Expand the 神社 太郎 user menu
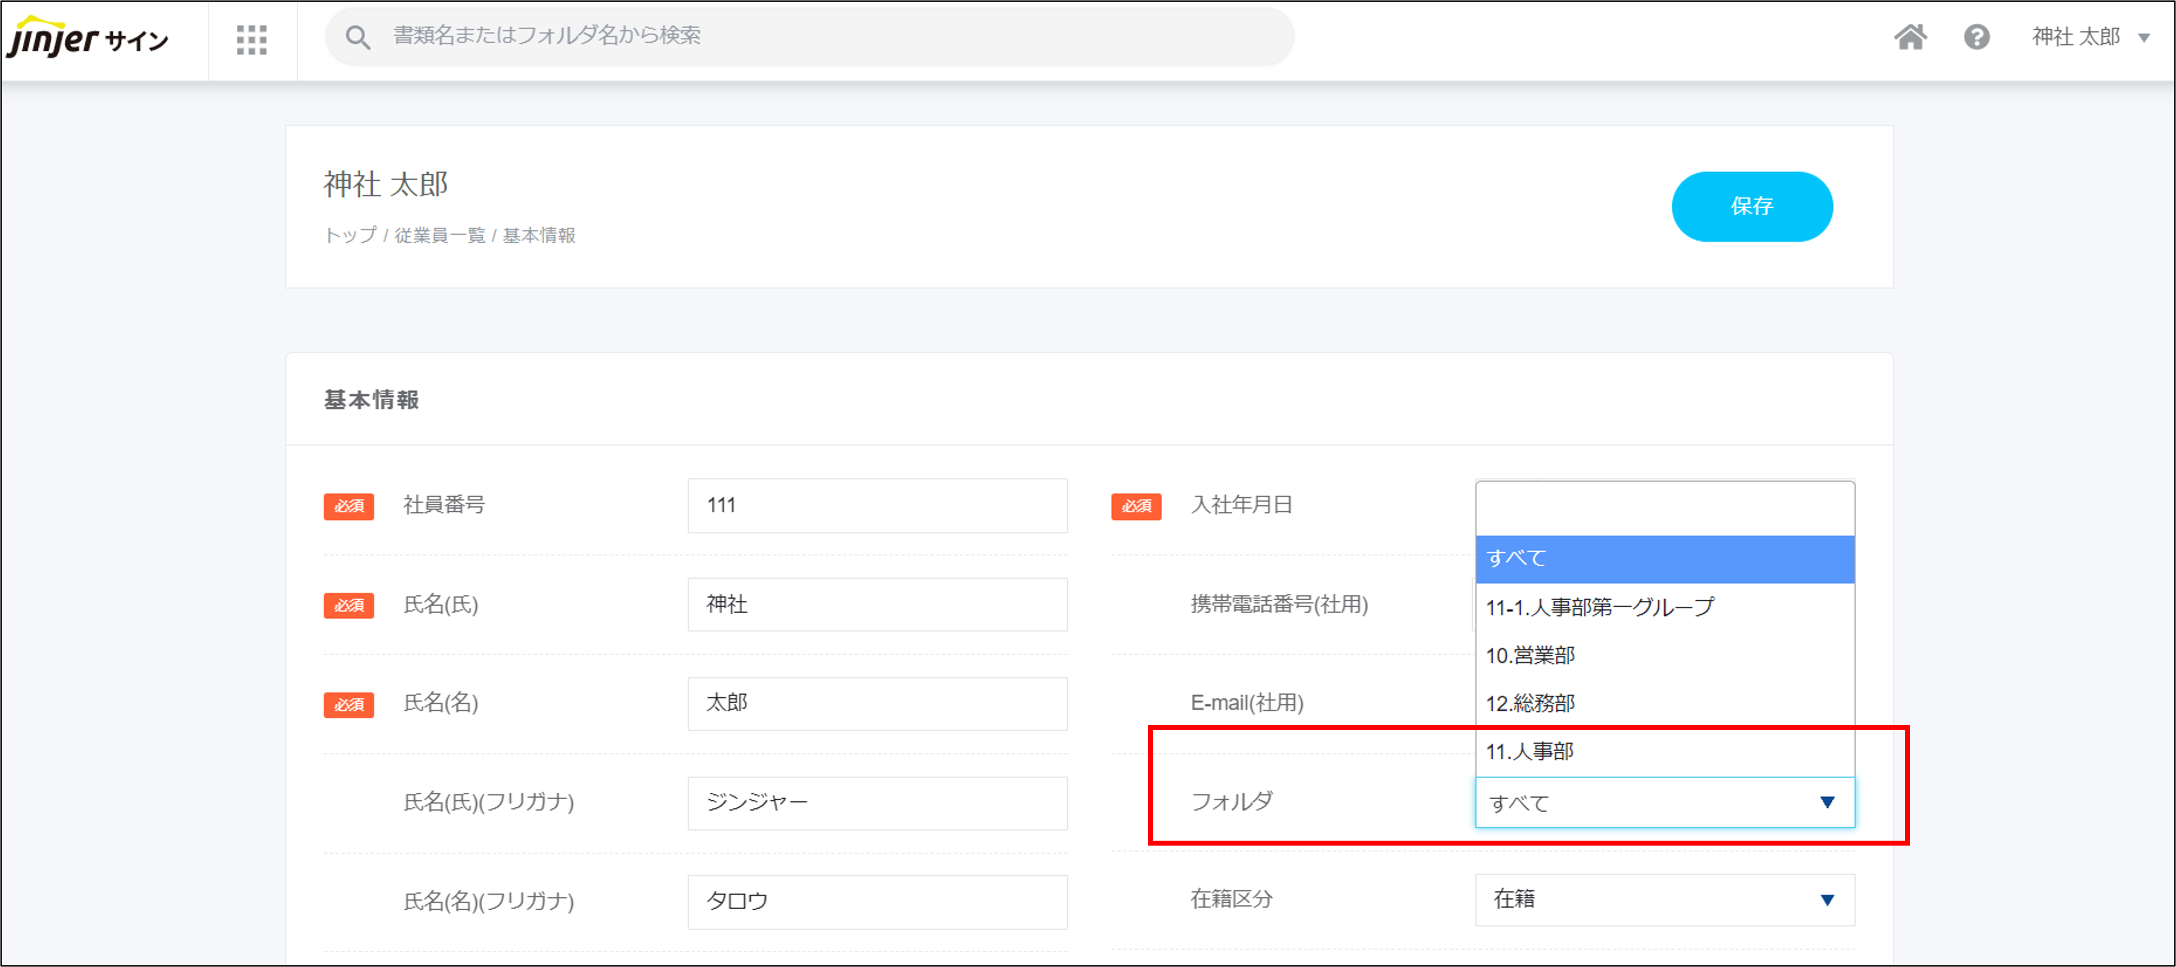2176x967 pixels. point(2090,37)
